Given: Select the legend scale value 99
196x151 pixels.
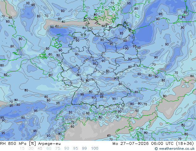Looking at the screenshot, I should point(84,149).
